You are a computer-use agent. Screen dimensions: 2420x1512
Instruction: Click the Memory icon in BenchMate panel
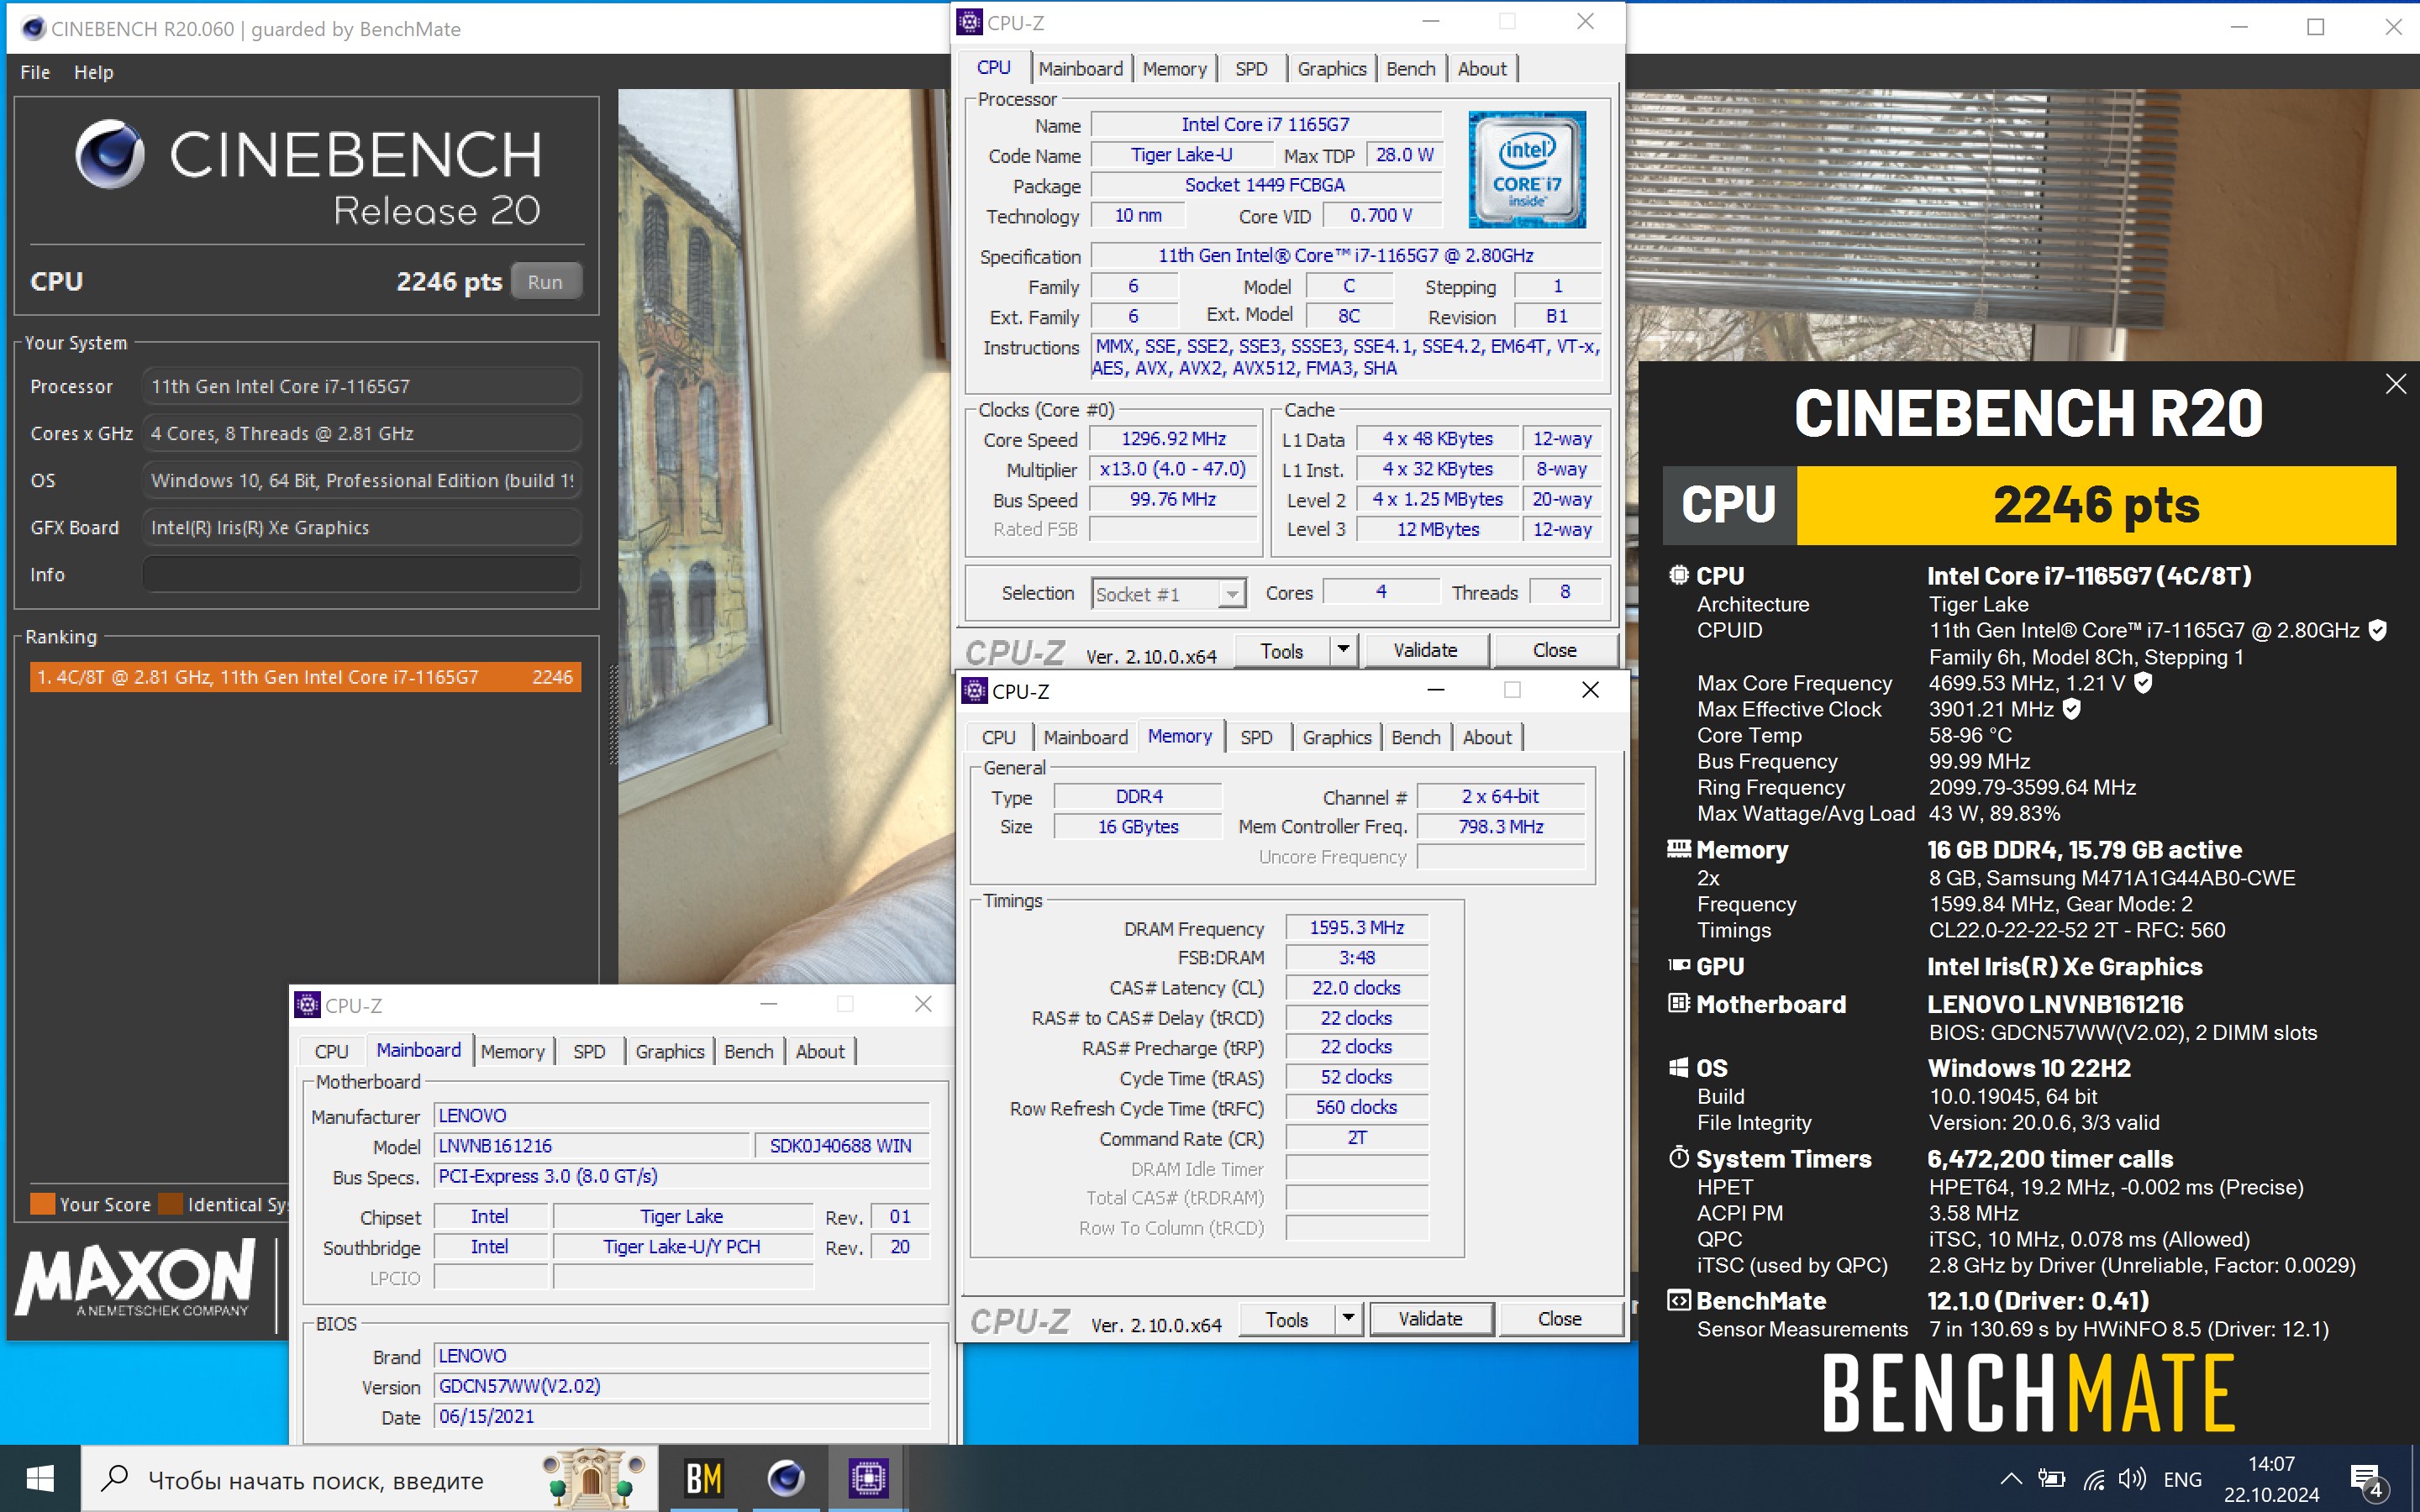1679,849
